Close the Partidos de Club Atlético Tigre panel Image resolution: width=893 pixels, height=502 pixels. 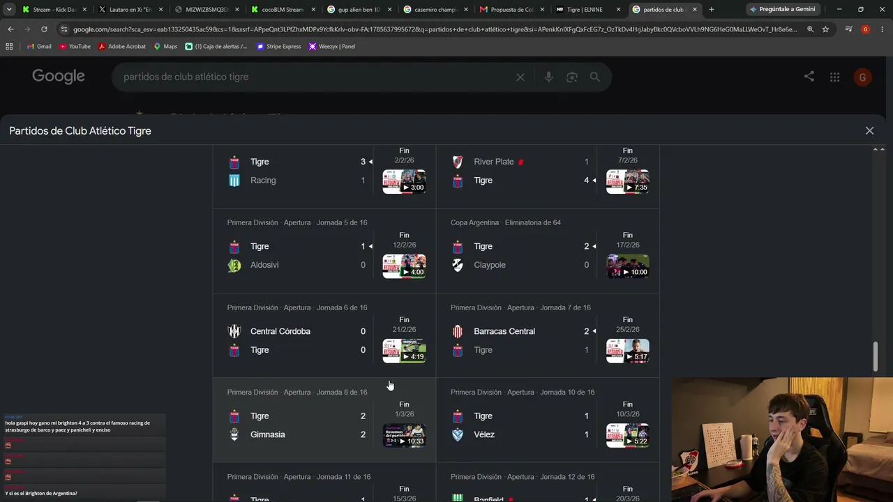click(869, 130)
